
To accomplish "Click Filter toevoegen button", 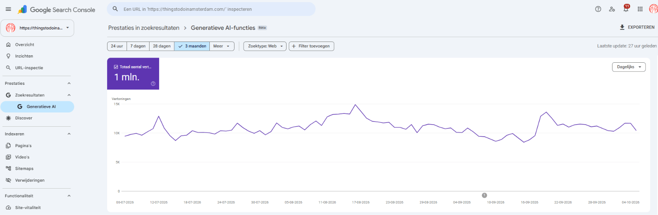I will tap(311, 46).
